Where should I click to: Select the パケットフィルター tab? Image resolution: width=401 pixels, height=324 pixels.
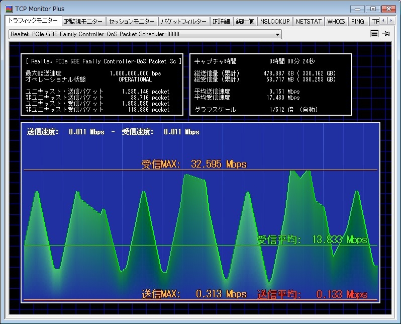(x=184, y=22)
